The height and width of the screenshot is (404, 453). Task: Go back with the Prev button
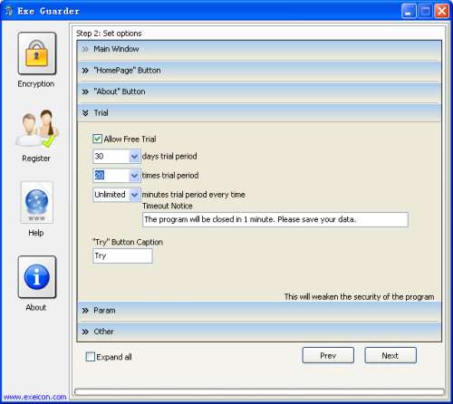328,355
